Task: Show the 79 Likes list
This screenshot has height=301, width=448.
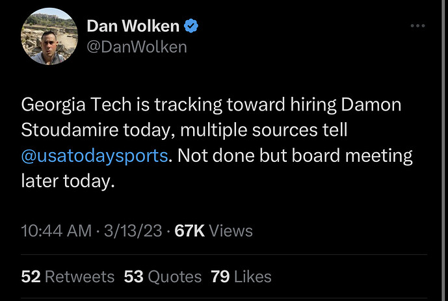Action: click(241, 276)
